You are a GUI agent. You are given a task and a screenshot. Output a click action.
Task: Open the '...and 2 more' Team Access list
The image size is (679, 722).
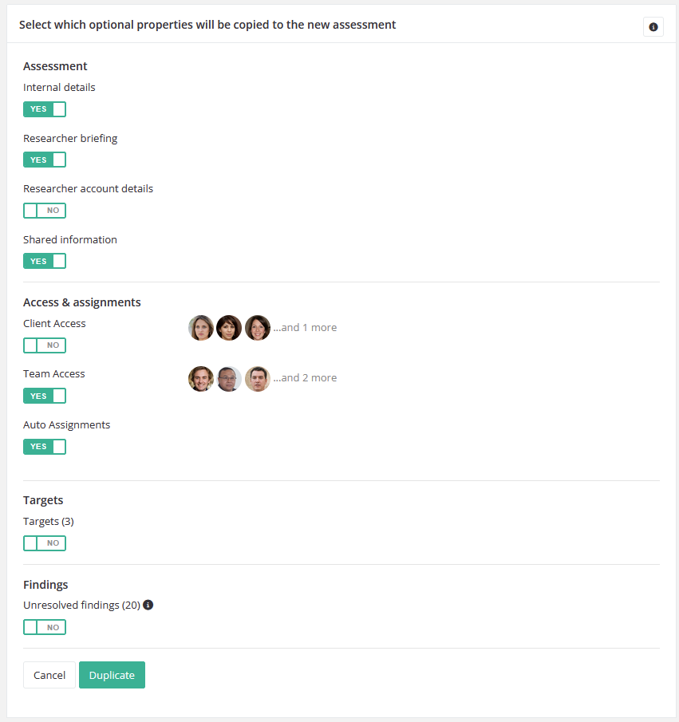[x=305, y=377]
